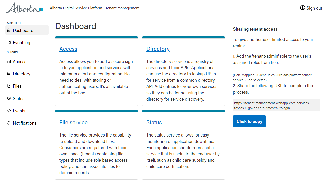Viewport: 329px width, 181px height.
Task: Follow the Directory card link
Action: tap(158, 49)
